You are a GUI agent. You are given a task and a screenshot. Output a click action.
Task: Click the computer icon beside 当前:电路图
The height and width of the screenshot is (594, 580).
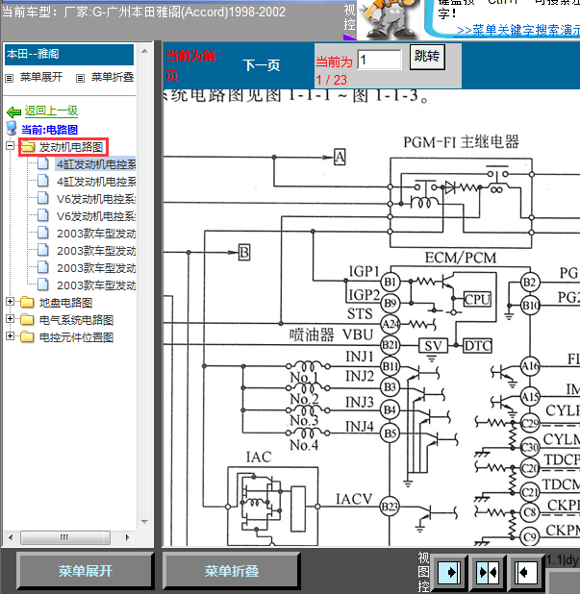click(12, 128)
